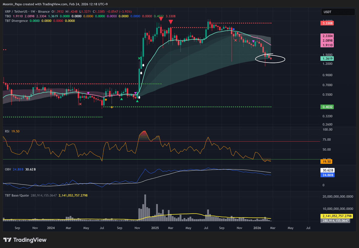Click the pink 1.9110 price-axis label
This screenshot has height=248, width=359.
tap(327, 45)
